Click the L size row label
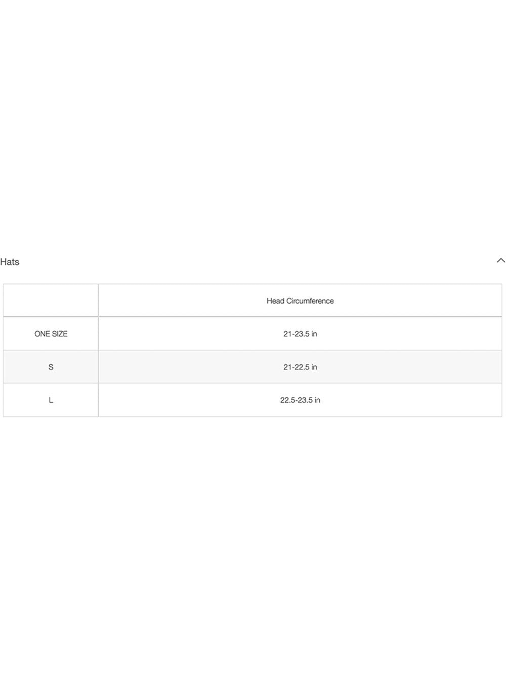Screen dimensions: 506x676 [51, 400]
